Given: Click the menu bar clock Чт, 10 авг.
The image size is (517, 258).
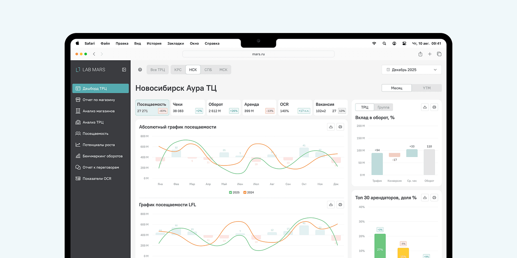Looking at the screenshot, I should point(426,44).
